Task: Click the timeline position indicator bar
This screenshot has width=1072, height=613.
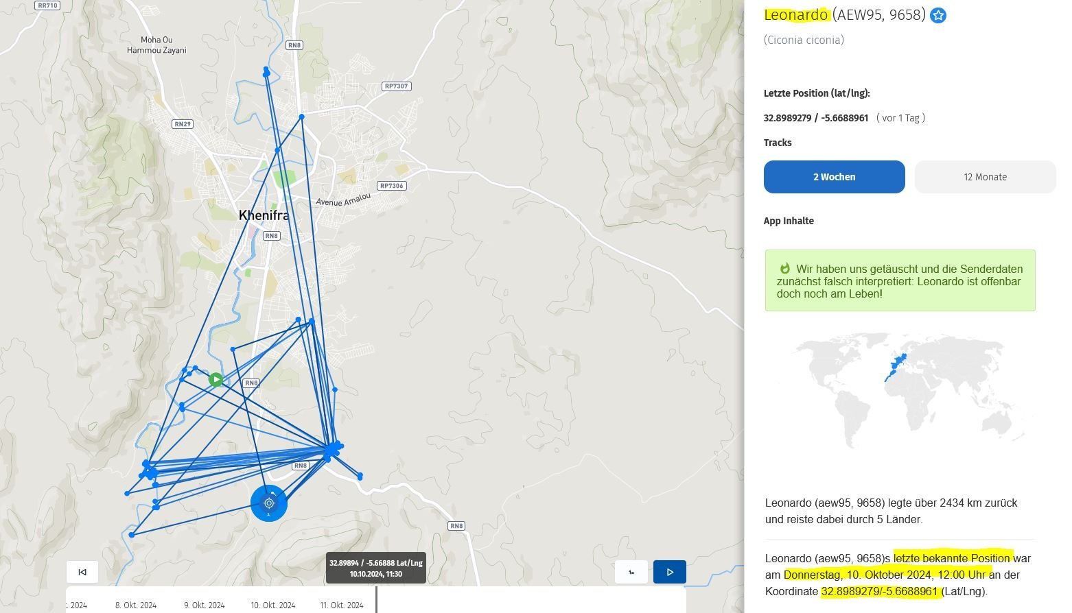Action: [376, 599]
